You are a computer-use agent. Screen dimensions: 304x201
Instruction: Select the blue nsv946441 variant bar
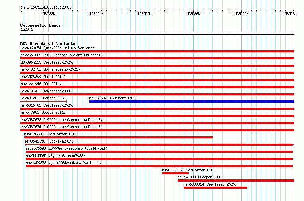pos(192,102)
